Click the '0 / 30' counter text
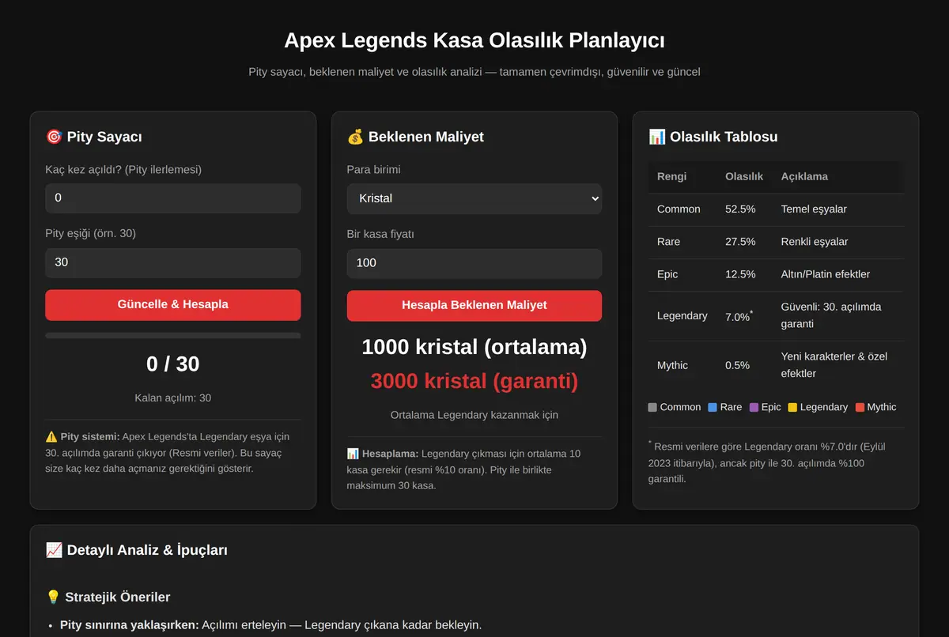 click(x=173, y=364)
